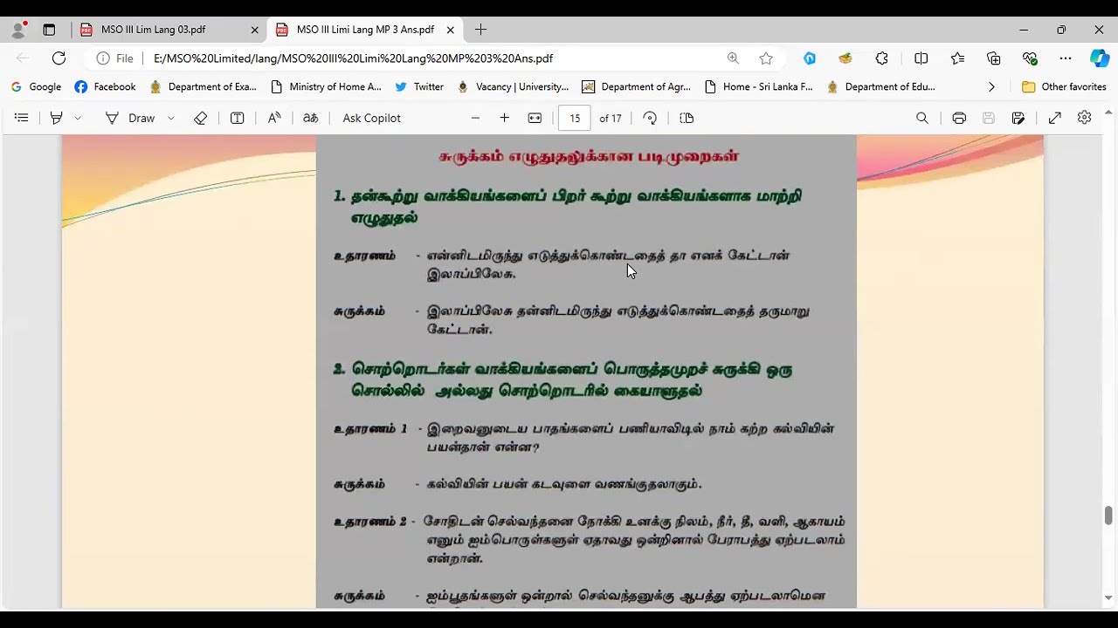Open Department of Exa... bookmark
1118x628 pixels.
pos(203,87)
